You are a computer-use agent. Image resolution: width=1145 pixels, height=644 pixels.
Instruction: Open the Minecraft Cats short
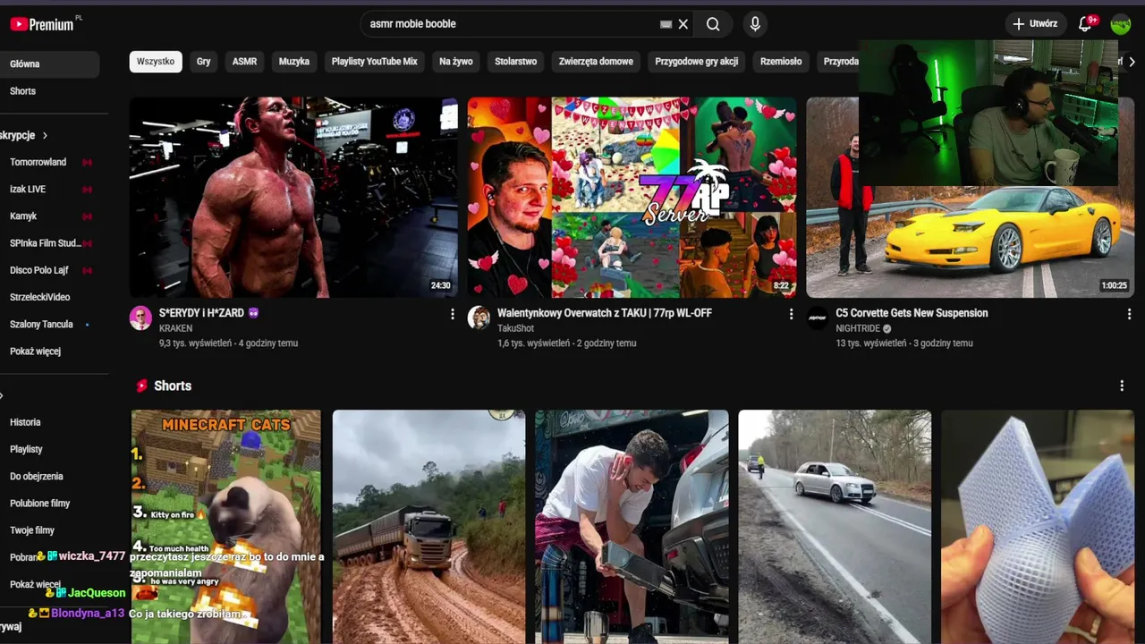(x=226, y=527)
